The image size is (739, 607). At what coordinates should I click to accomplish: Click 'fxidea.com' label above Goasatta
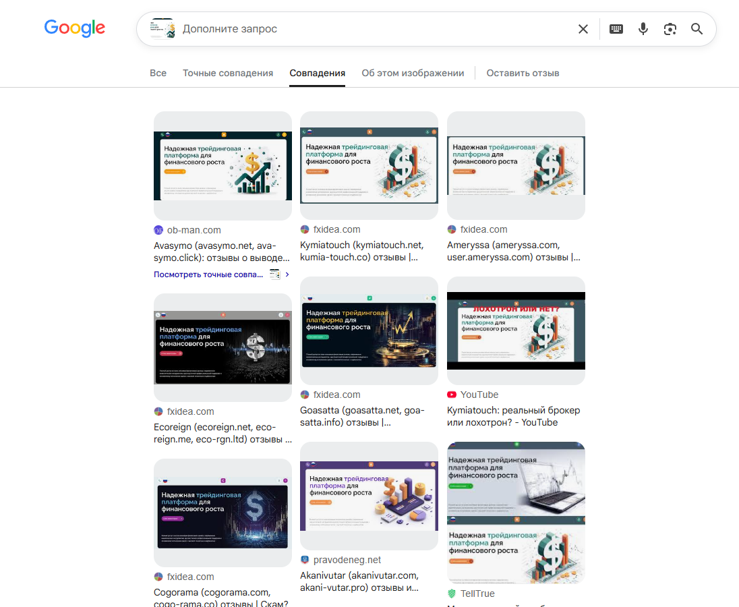tap(337, 395)
